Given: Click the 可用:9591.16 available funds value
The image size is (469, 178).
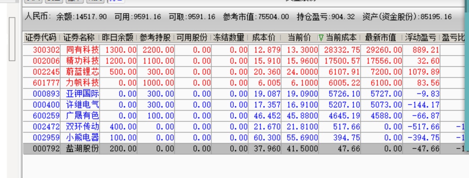Looking at the screenshot, I should point(137,17).
